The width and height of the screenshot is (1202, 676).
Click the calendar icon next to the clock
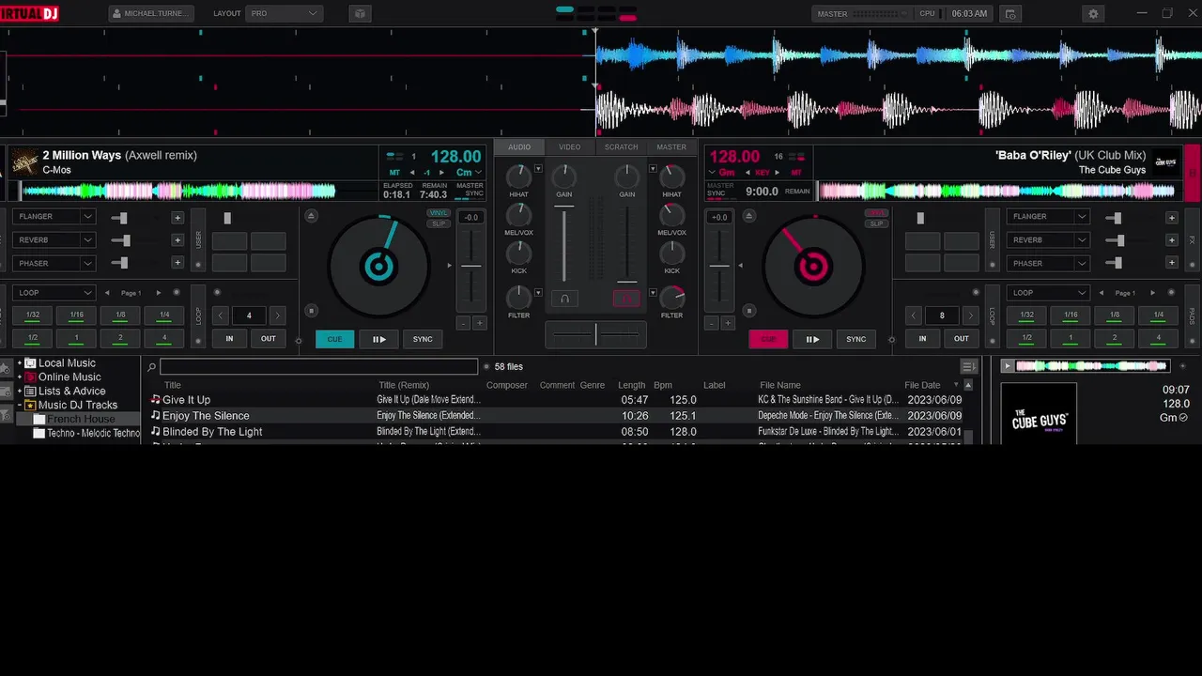coord(1010,14)
